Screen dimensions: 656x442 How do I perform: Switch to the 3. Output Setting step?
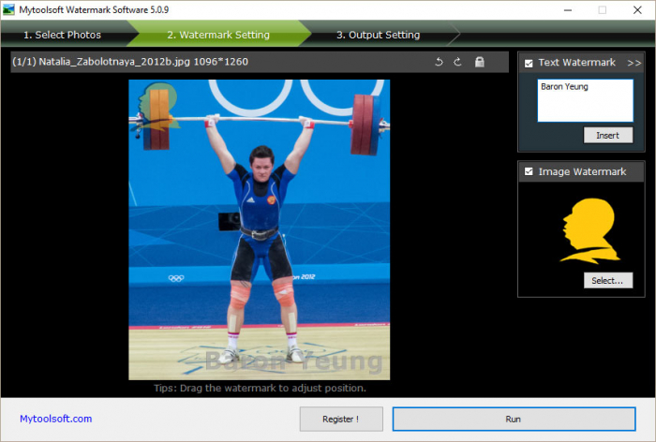coord(379,35)
